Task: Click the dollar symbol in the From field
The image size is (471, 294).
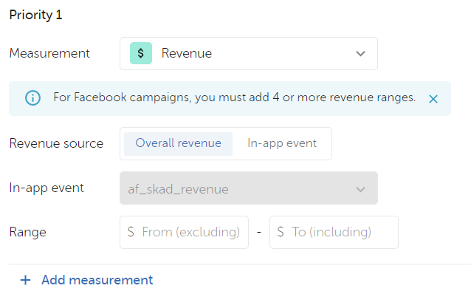Action: point(131,232)
